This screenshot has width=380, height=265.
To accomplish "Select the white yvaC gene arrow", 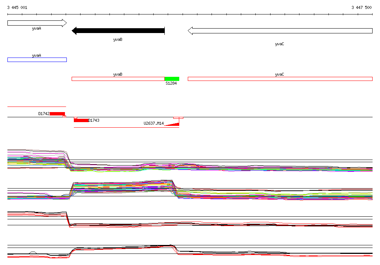I will tap(280, 31).
